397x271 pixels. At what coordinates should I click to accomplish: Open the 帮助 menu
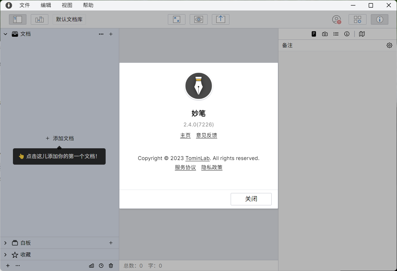(88, 5)
